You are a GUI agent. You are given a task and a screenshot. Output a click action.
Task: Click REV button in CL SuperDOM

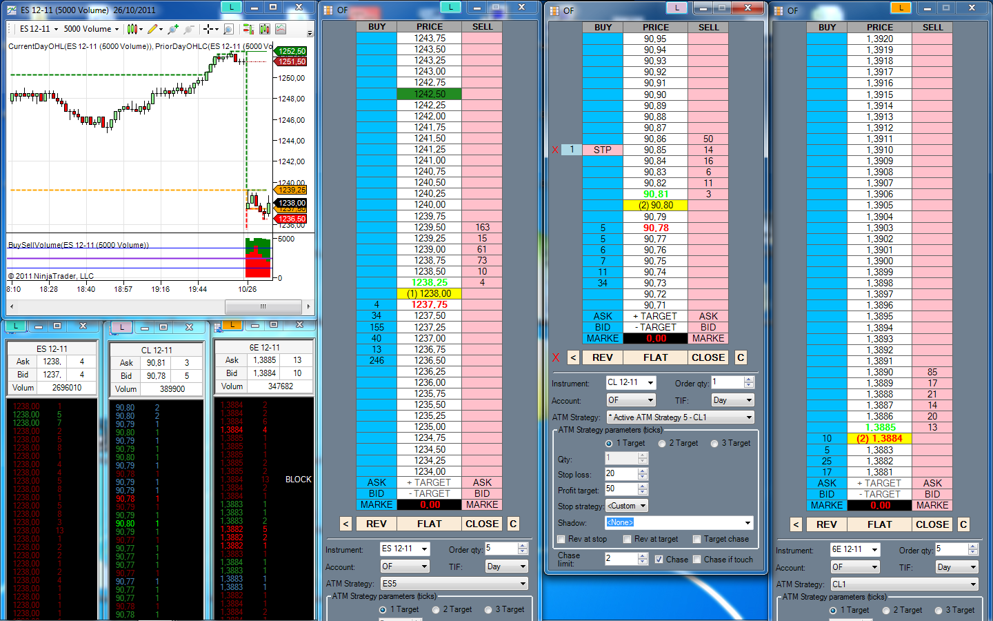click(603, 357)
